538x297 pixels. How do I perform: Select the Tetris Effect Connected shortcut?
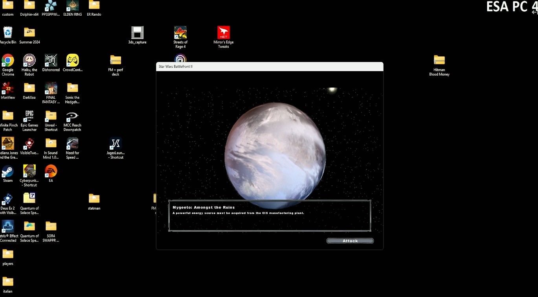(8, 226)
